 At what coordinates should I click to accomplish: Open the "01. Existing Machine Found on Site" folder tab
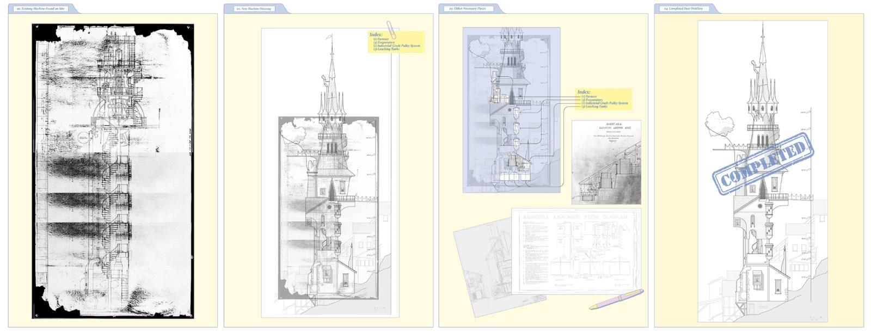41,9
